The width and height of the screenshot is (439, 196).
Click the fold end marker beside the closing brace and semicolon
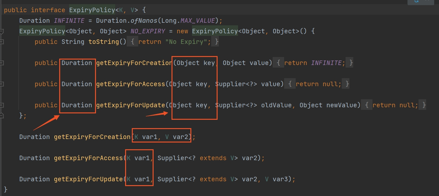pyautogui.click(x=1, y=115)
